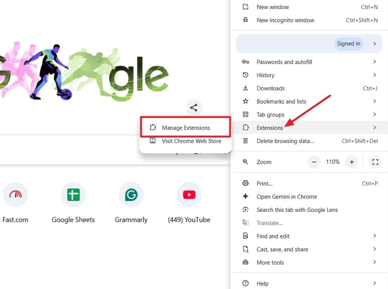The image size is (388, 289).
Task: Expand More tools submenu arrow
Action: 375,262
